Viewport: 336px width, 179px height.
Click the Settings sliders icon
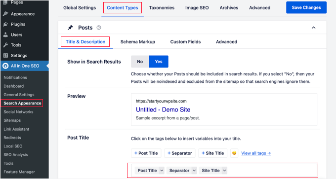click(5, 55)
